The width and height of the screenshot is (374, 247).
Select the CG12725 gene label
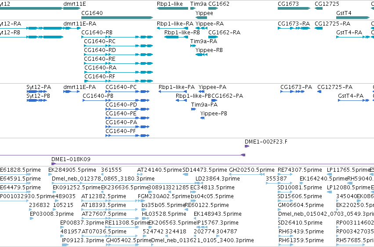pyautogui.click(x=327, y=4)
